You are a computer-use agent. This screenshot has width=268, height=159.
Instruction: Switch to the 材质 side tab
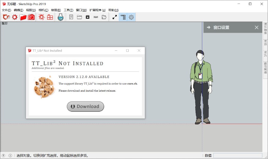tap(265, 43)
